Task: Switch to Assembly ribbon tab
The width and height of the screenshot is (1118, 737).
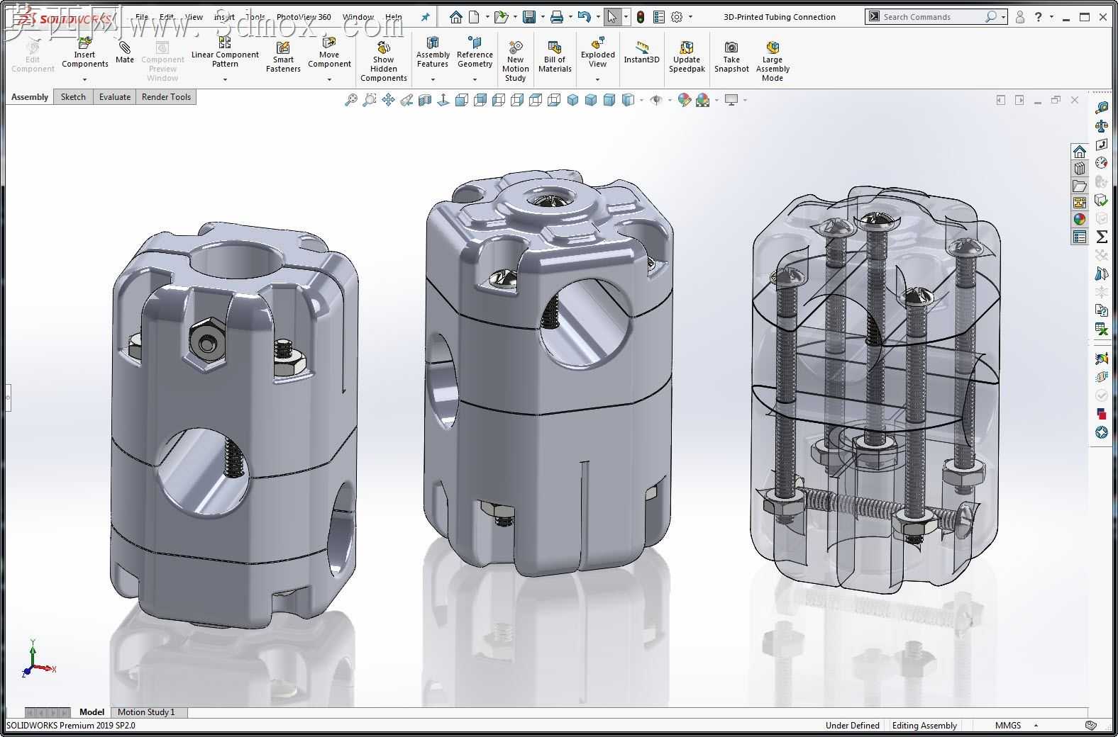Action: click(30, 97)
